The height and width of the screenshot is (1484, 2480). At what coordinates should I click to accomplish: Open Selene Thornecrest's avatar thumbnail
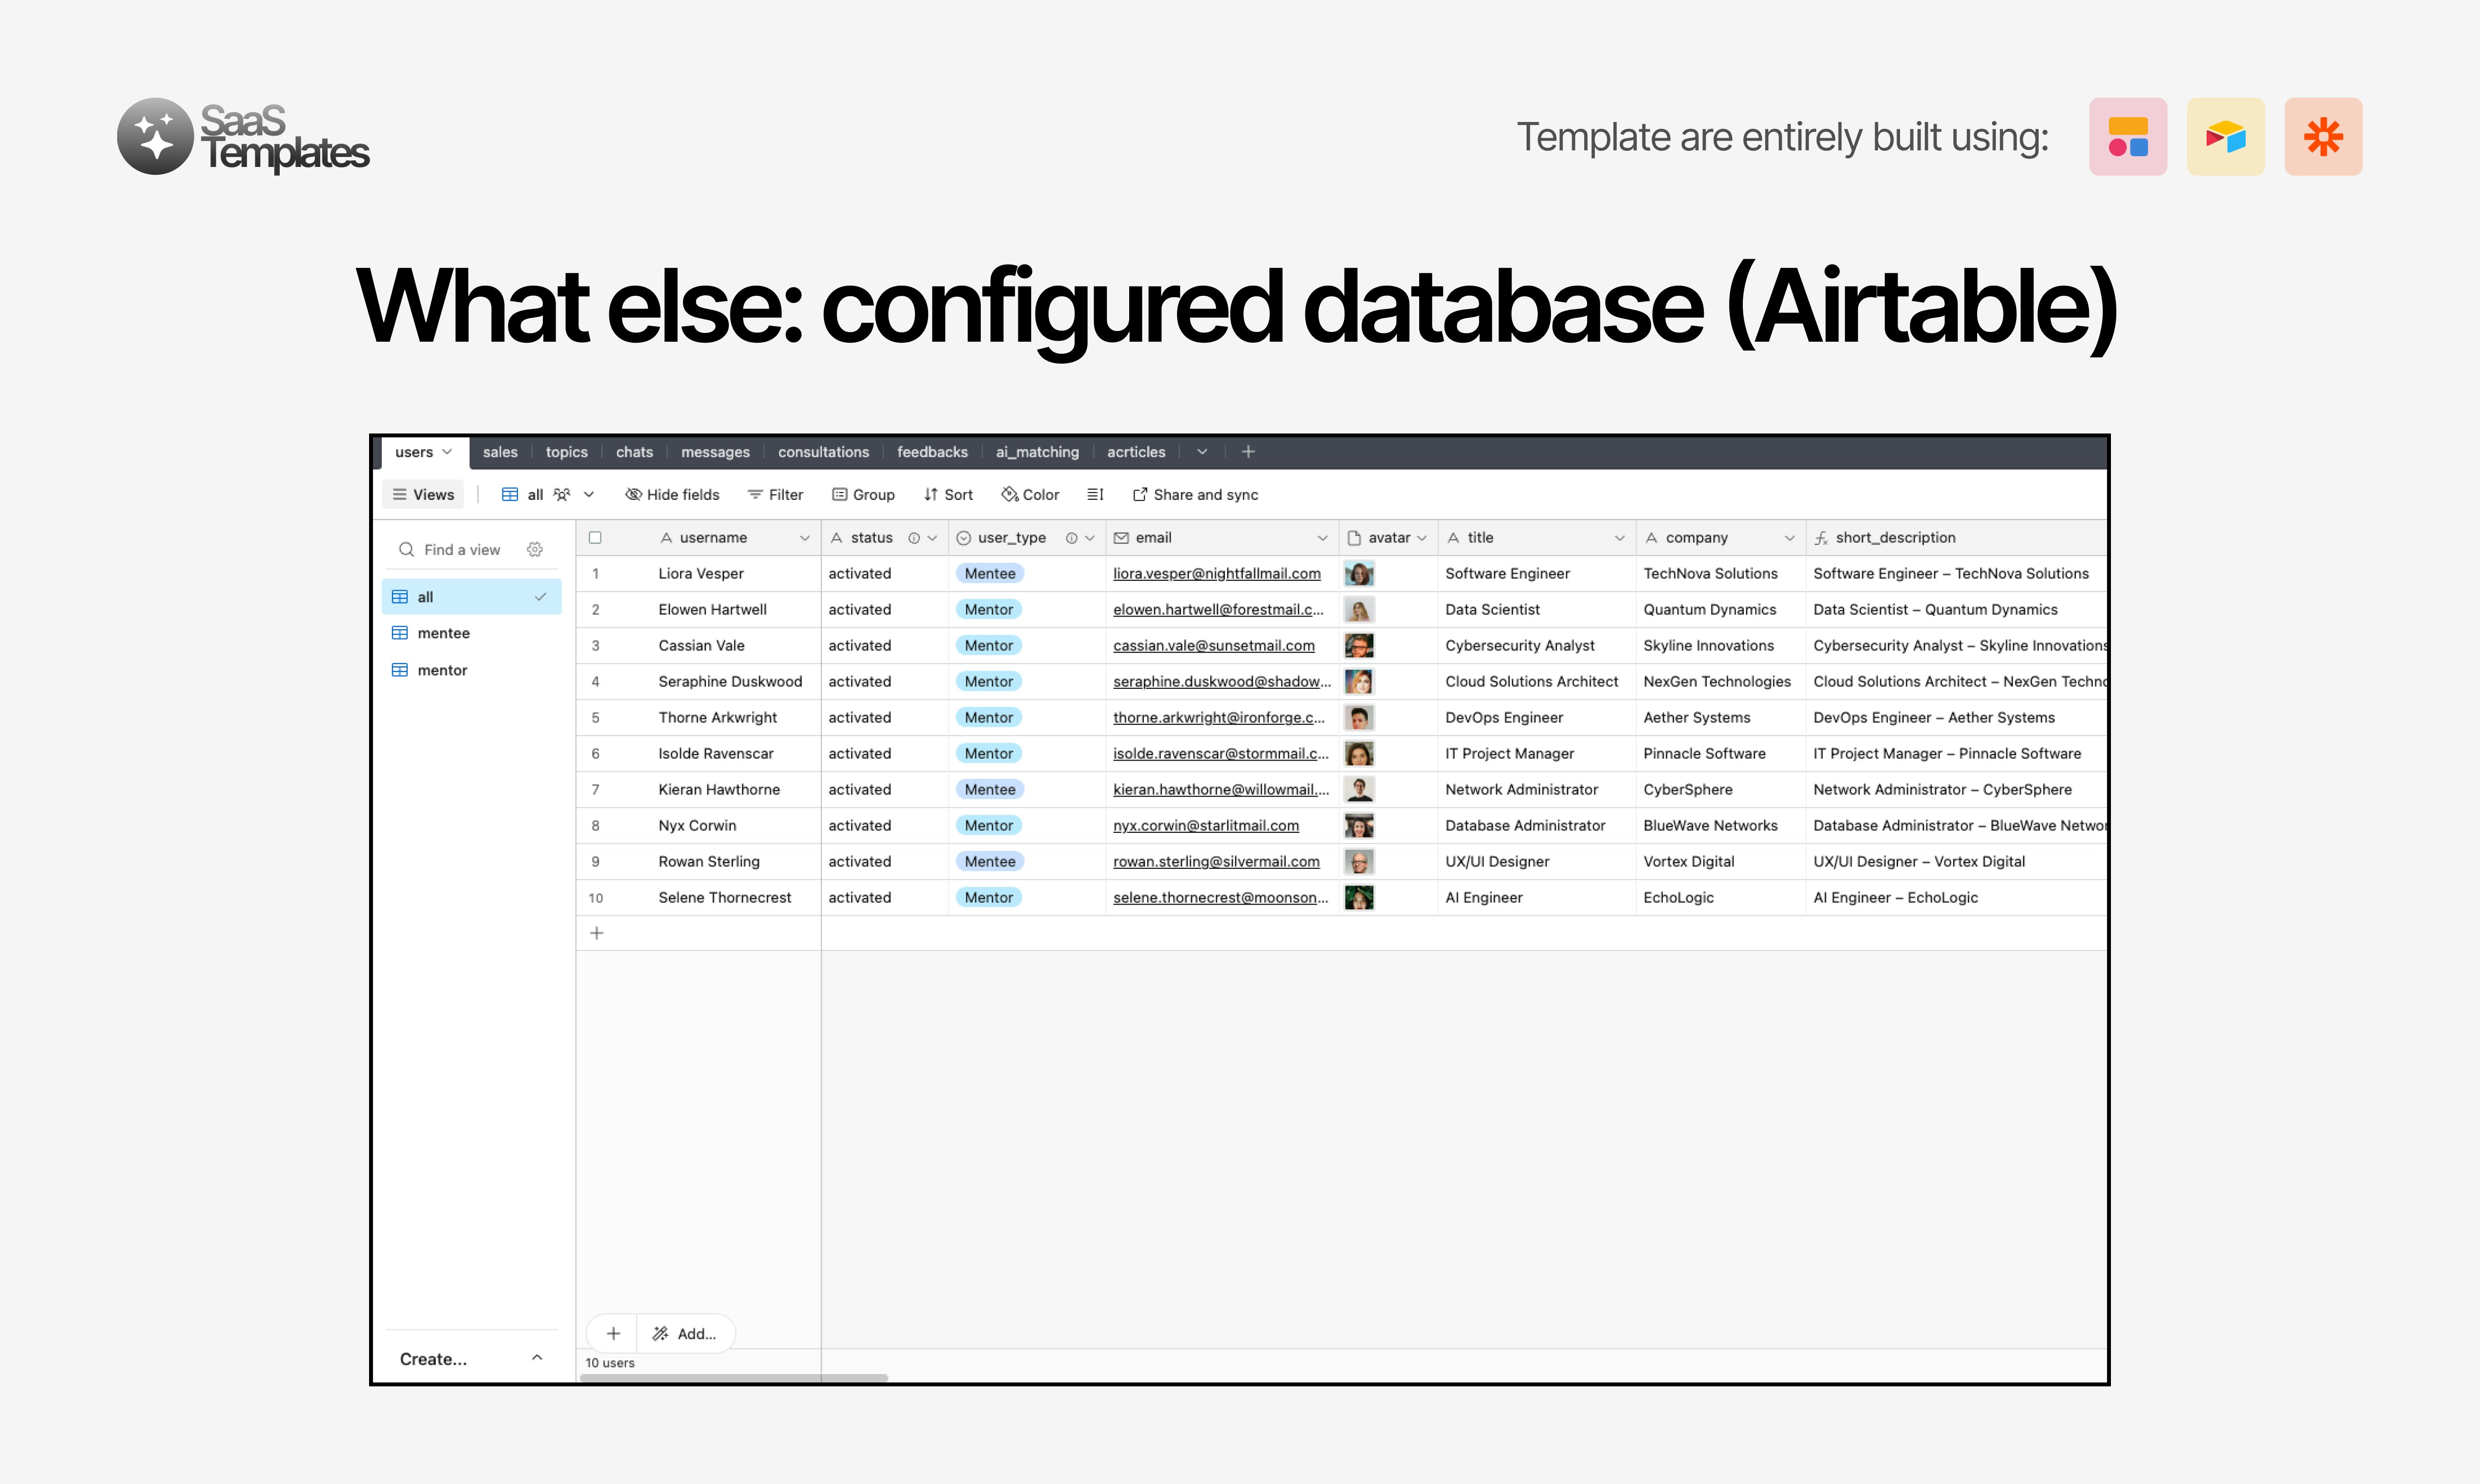(1359, 897)
